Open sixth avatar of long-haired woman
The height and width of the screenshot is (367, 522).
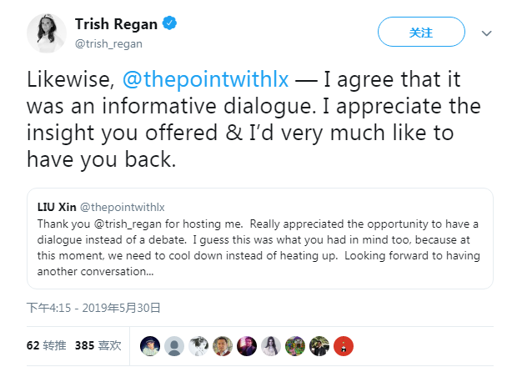tap(271, 346)
